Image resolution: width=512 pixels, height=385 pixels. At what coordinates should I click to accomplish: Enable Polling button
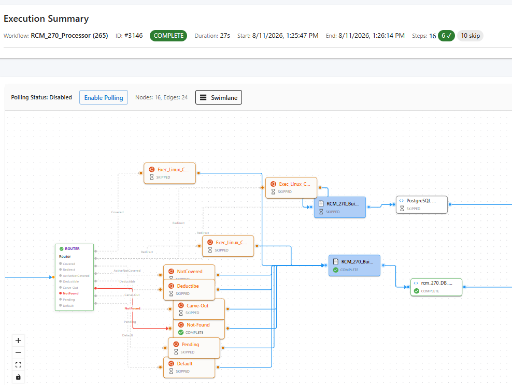coord(104,97)
